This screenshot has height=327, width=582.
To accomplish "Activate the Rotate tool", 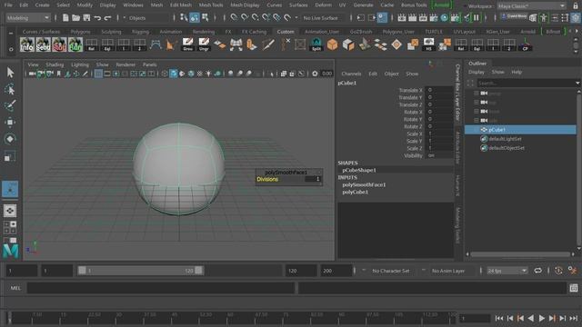I will coord(10,139).
